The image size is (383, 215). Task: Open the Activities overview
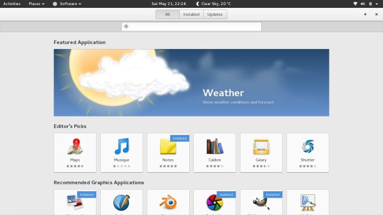click(x=12, y=4)
